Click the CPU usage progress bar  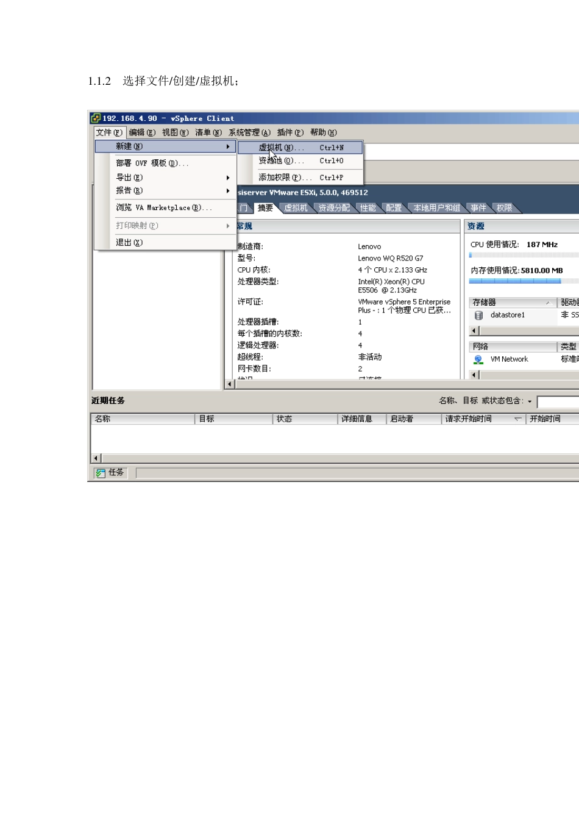click(524, 255)
